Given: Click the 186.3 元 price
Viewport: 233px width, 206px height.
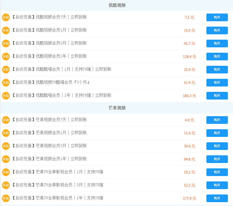Looking at the screenshot, I should tap(189, 96).
